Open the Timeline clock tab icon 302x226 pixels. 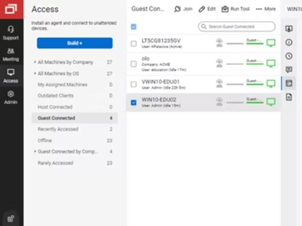[289, 56]
